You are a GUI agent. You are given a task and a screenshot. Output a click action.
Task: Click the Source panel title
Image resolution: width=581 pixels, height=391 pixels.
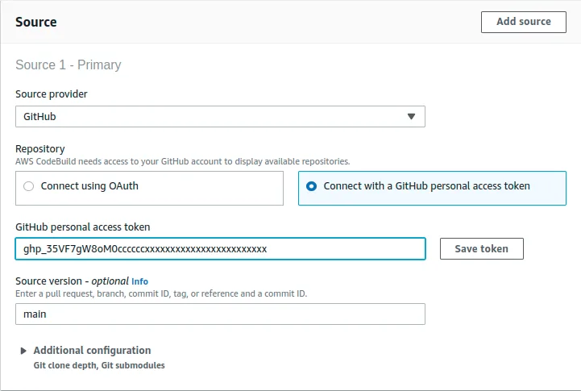coord(36,22)
